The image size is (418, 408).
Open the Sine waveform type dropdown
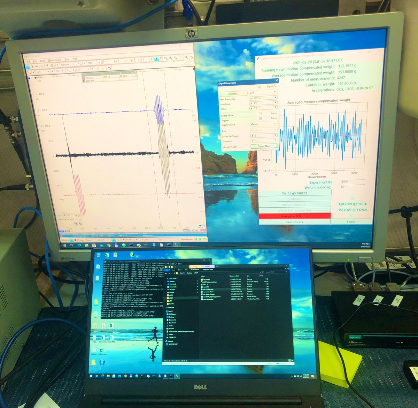263,93
